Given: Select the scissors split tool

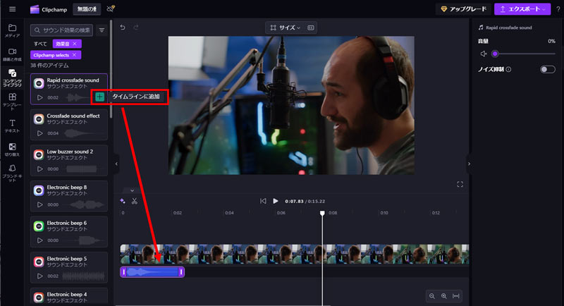Looking at the screenshot, I should 134,201.
